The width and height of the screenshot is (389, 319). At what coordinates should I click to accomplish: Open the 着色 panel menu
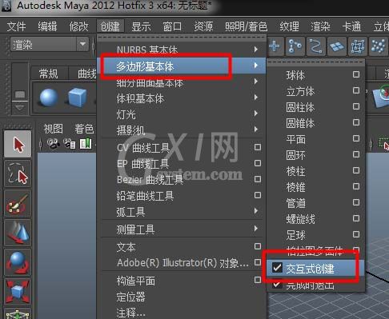(x=84, y=129)
